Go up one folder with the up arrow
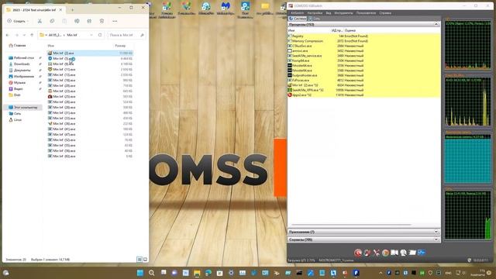This screenshot has height=279, width=496. click(32, 35)
